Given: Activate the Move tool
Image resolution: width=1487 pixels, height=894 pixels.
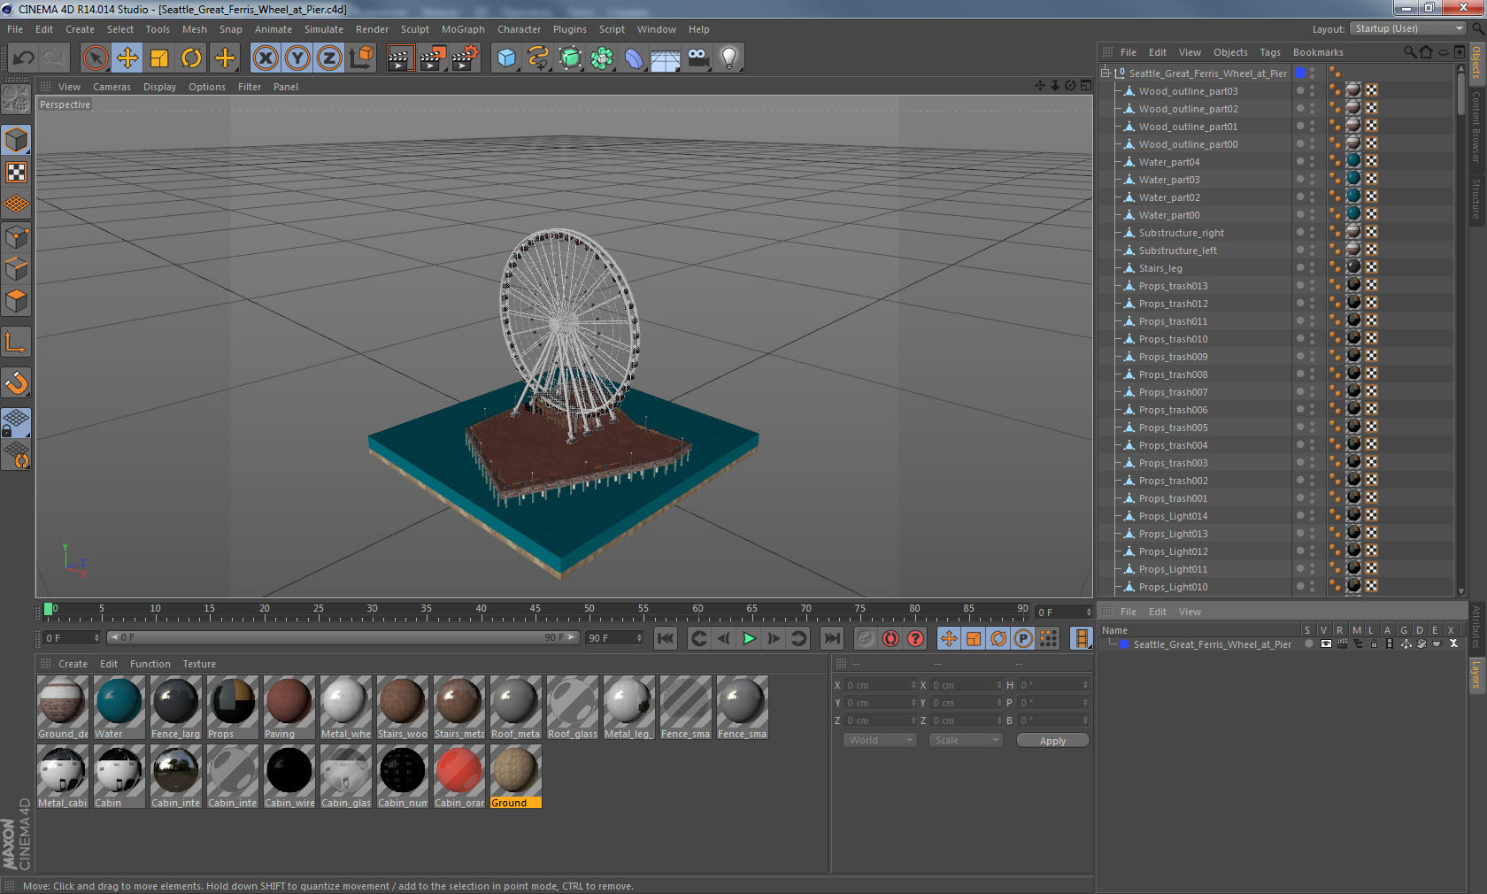Looking at the screenshot, I should pos(127,58).
